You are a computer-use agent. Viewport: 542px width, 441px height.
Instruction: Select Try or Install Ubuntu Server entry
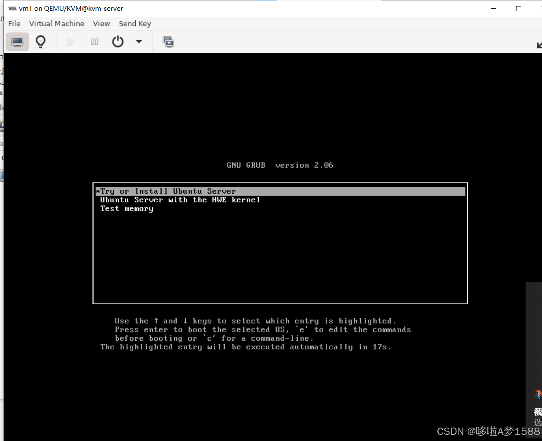[280, 191]
